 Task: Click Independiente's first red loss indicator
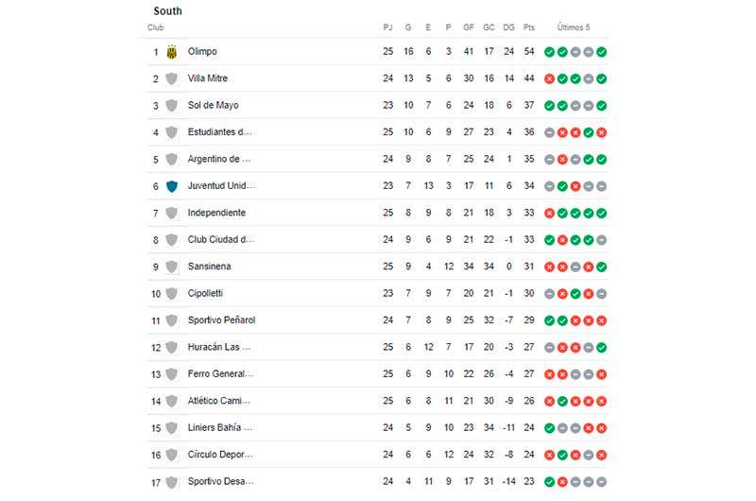tap(549, 213)
